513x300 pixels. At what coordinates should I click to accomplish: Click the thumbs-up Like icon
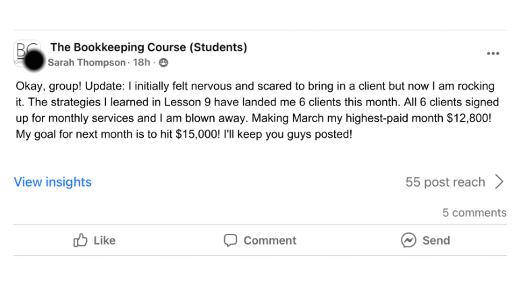[x=81, y=240]
